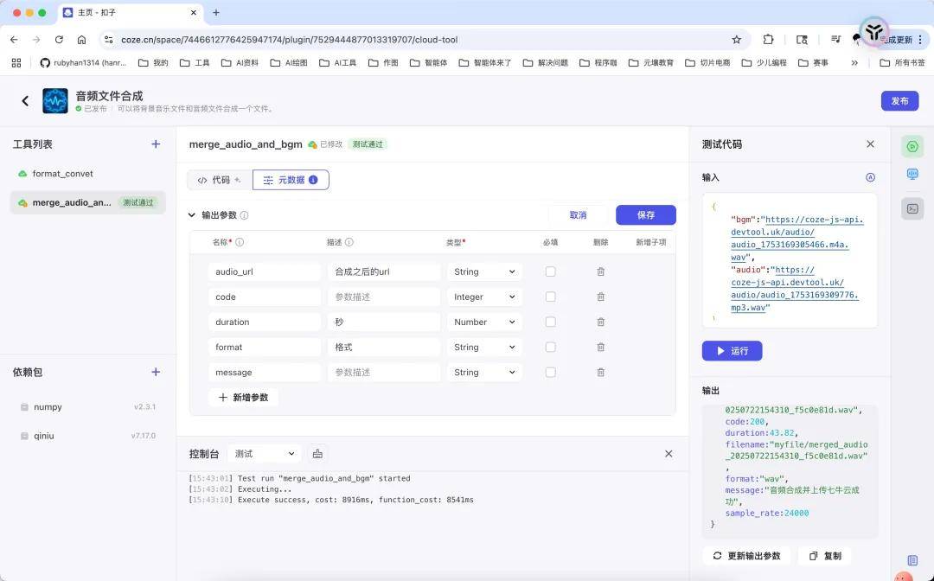Open the test run icon in right sidebar
The image size is (934, 581).
(912, 146)
